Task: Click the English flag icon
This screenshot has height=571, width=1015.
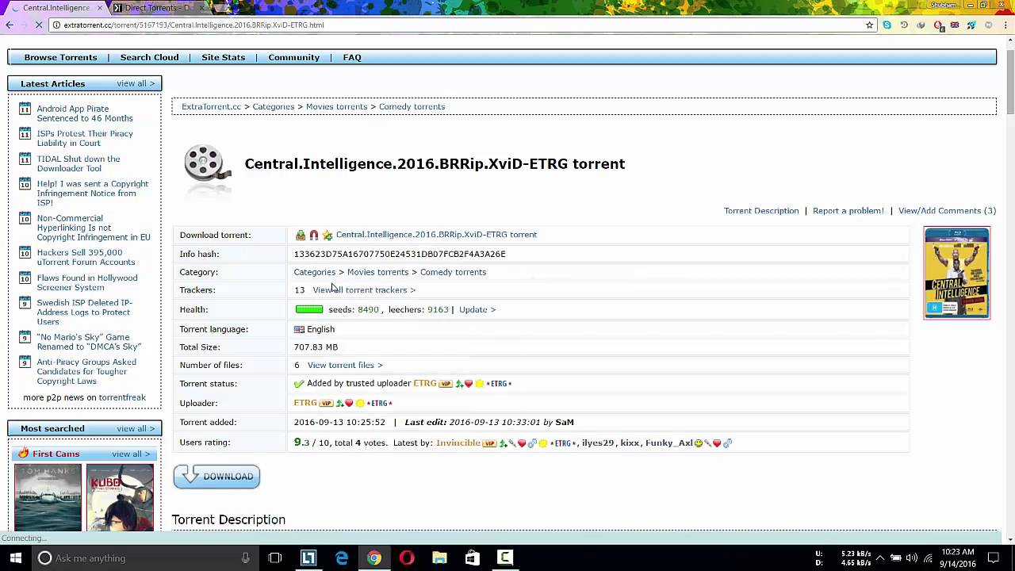Action: 299,329
